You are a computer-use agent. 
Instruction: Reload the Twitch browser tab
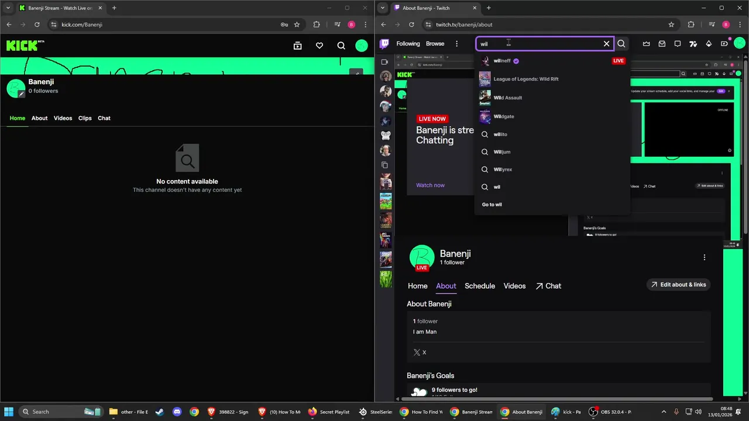411,25
